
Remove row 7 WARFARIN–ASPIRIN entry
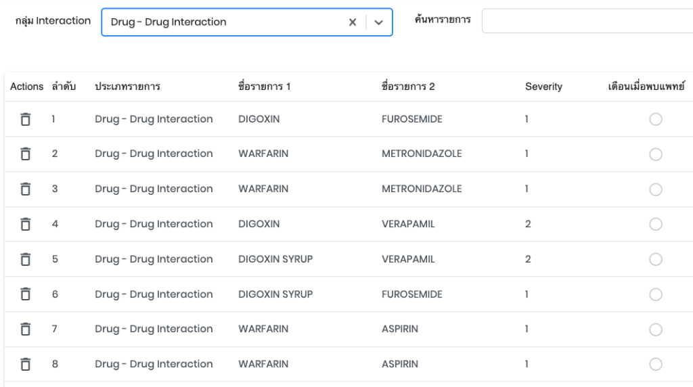tap(26, 329)
